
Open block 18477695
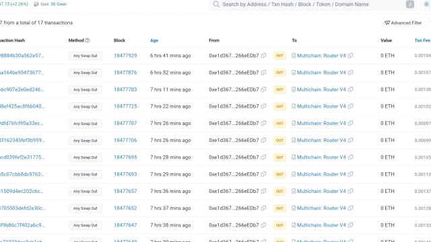tap(125, 157)
